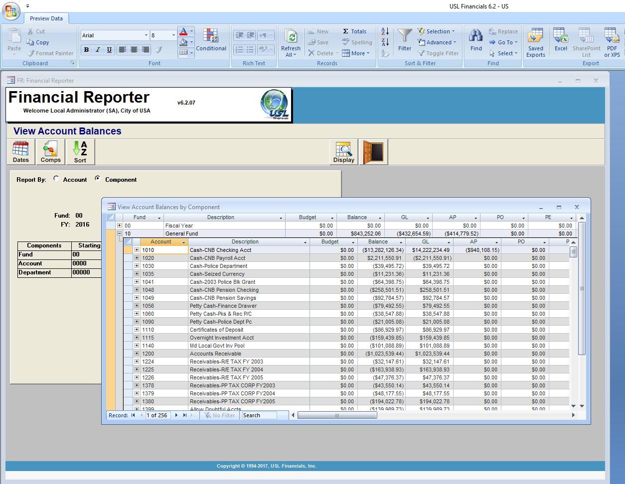This screenshot has height=484, width=625.
Task: Center align text
Action: point(134,50)
